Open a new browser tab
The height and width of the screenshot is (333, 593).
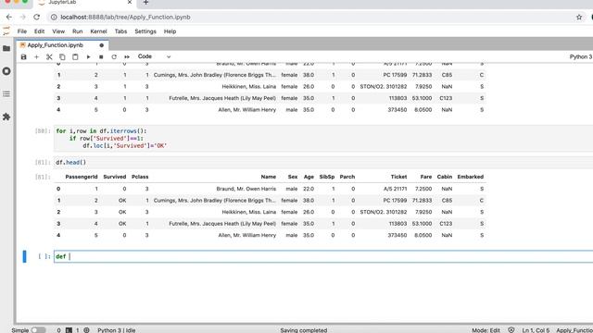145,3
